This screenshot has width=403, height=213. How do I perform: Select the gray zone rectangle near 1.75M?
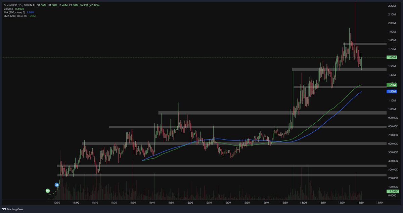(x=365, y=44)
